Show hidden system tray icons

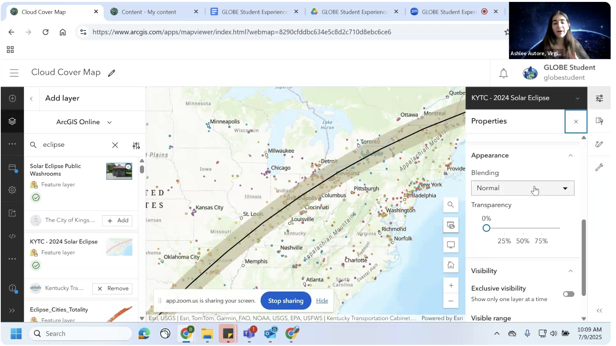click(497, 334)
